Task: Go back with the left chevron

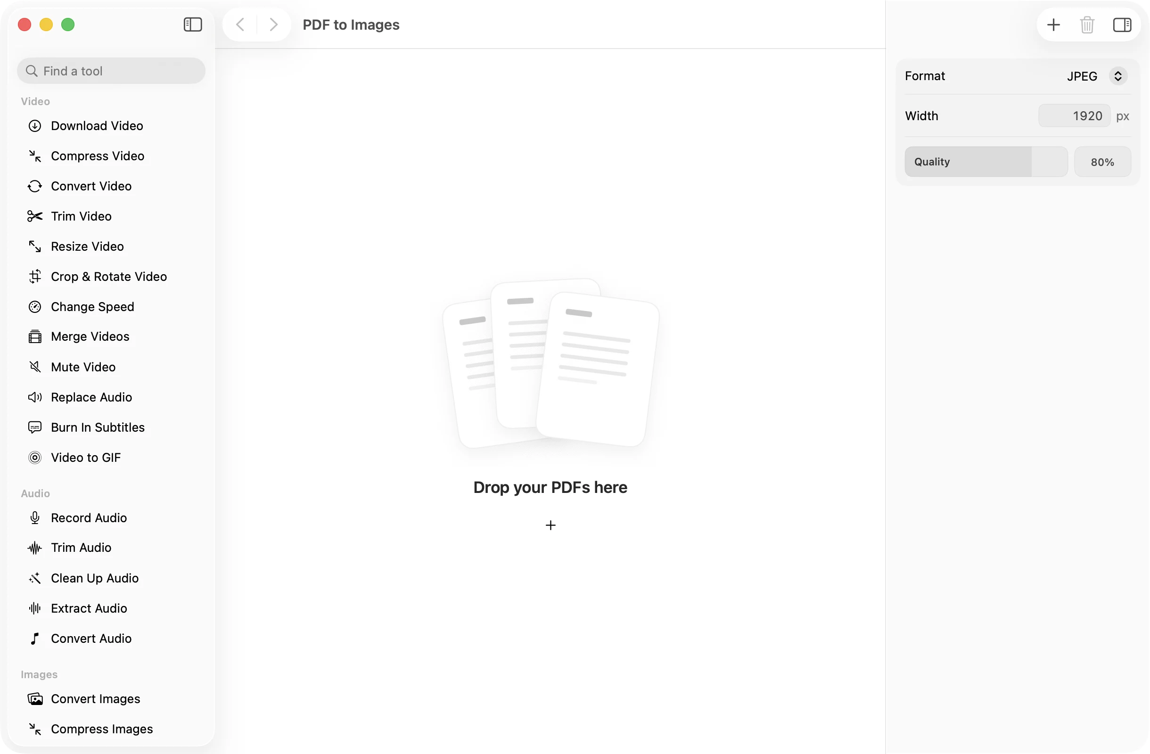Action: (x=240, y=24)
